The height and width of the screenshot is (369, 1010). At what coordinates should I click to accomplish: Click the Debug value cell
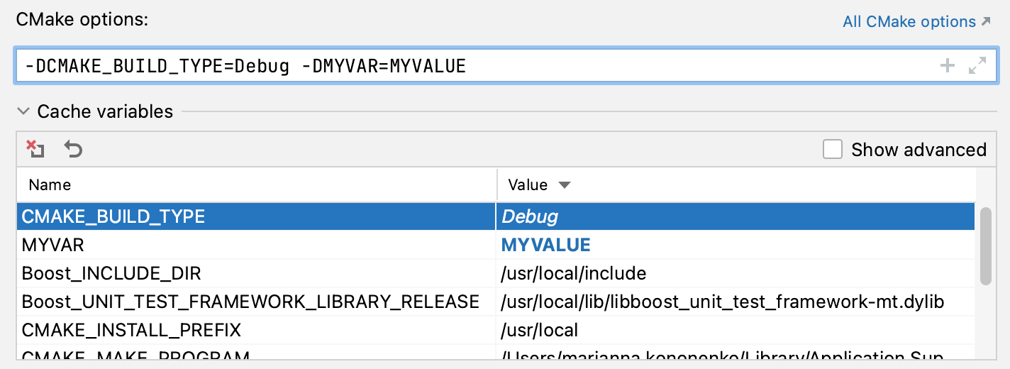pyautogui.click(x=736, y=216)
